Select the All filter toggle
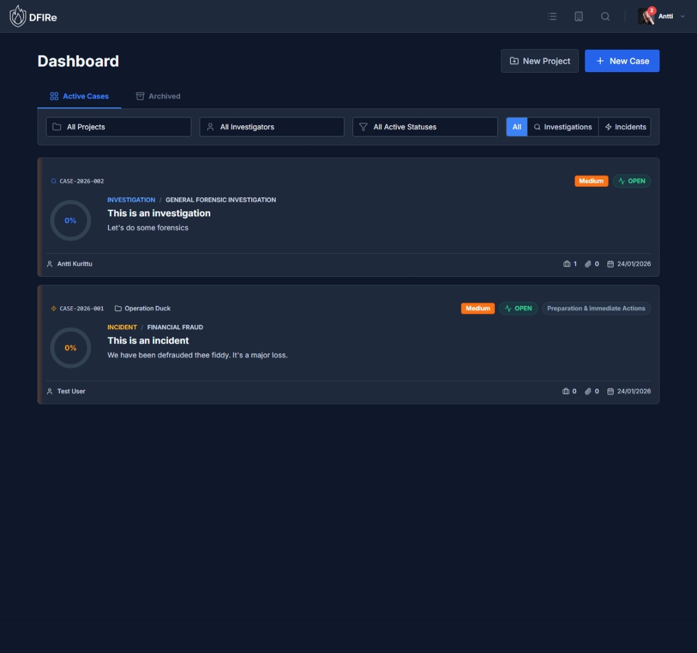This screenshot has width=697, height=653. tap(516, 127)
